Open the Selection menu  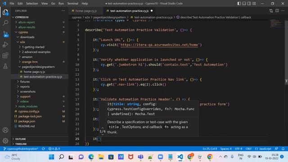[x=32, y=3]
